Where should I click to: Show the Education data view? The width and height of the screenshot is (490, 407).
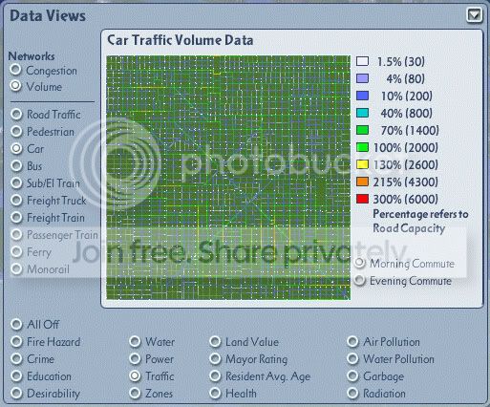[x=16, y=375]
